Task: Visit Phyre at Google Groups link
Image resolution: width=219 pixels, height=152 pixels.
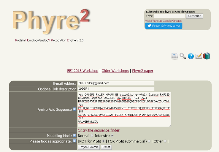Action: point(163,21)
